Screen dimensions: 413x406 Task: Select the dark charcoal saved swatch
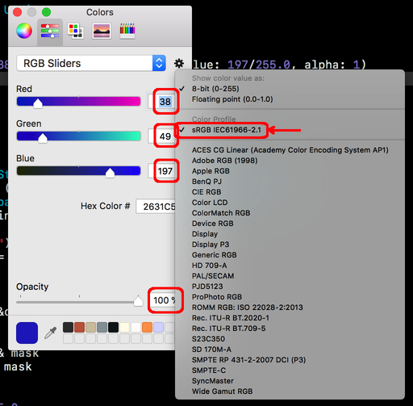(x=68, y=328)
